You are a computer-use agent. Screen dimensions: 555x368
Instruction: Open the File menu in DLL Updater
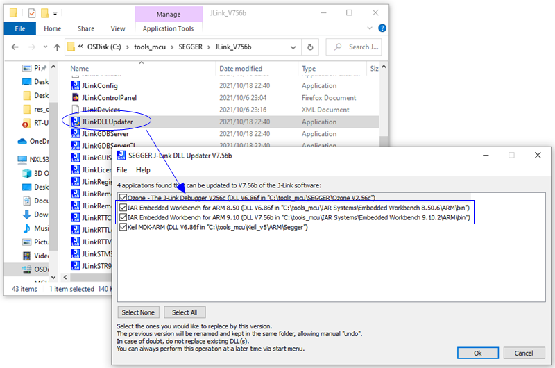pos(122,170)
